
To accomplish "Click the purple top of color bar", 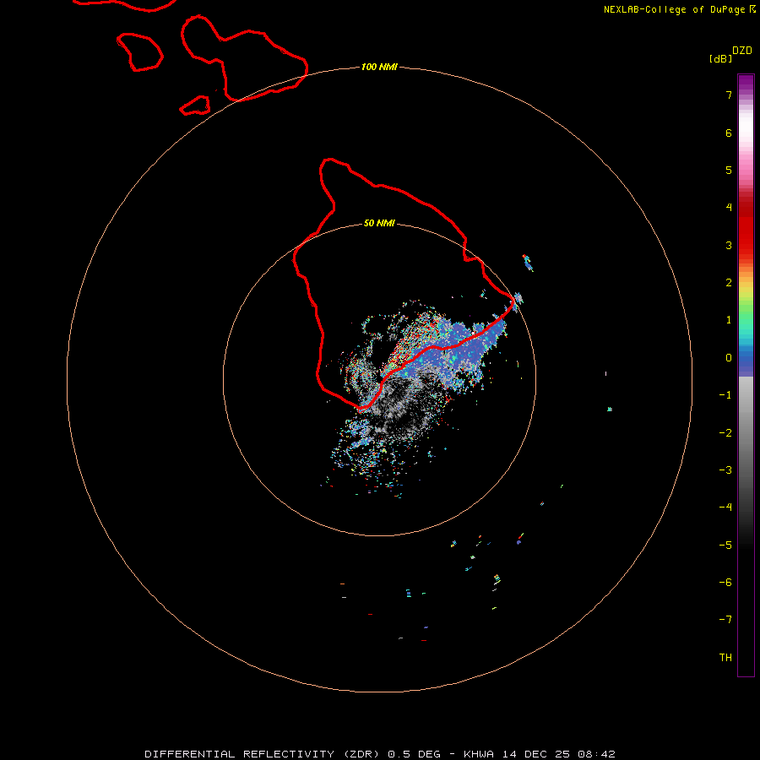I will tap(746, 83).
